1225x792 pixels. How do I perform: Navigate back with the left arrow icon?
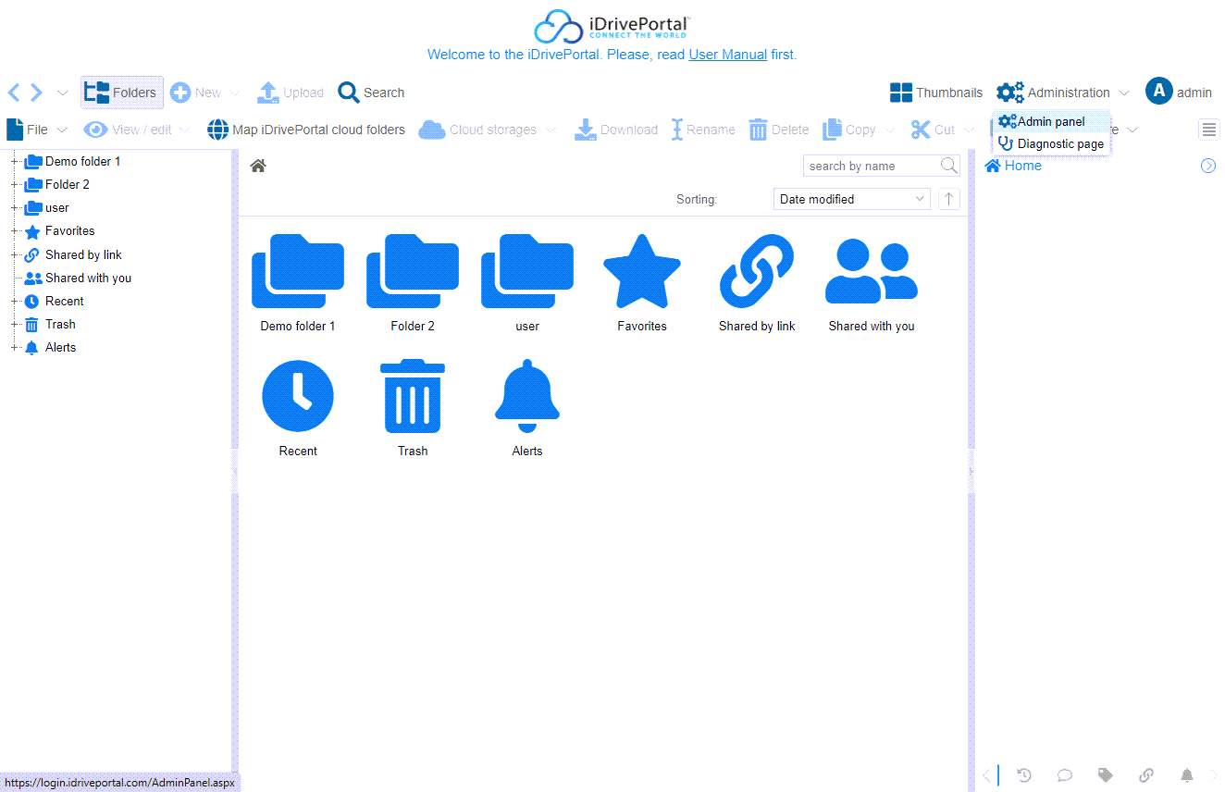[14, 93]
